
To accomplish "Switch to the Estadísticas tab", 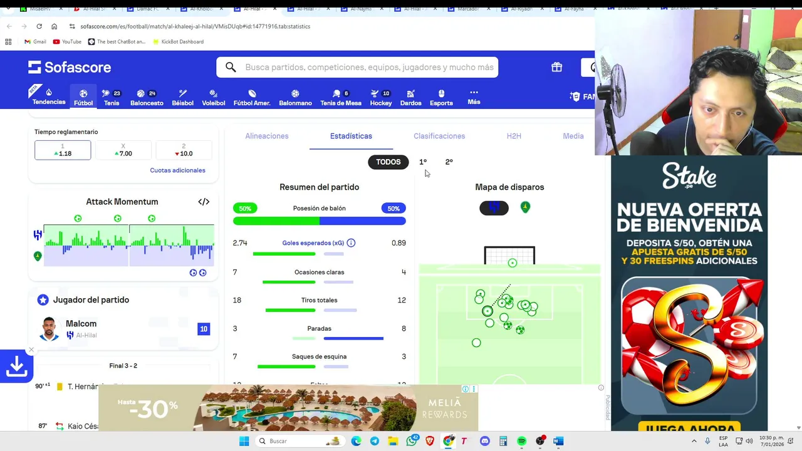I will 351,136.
